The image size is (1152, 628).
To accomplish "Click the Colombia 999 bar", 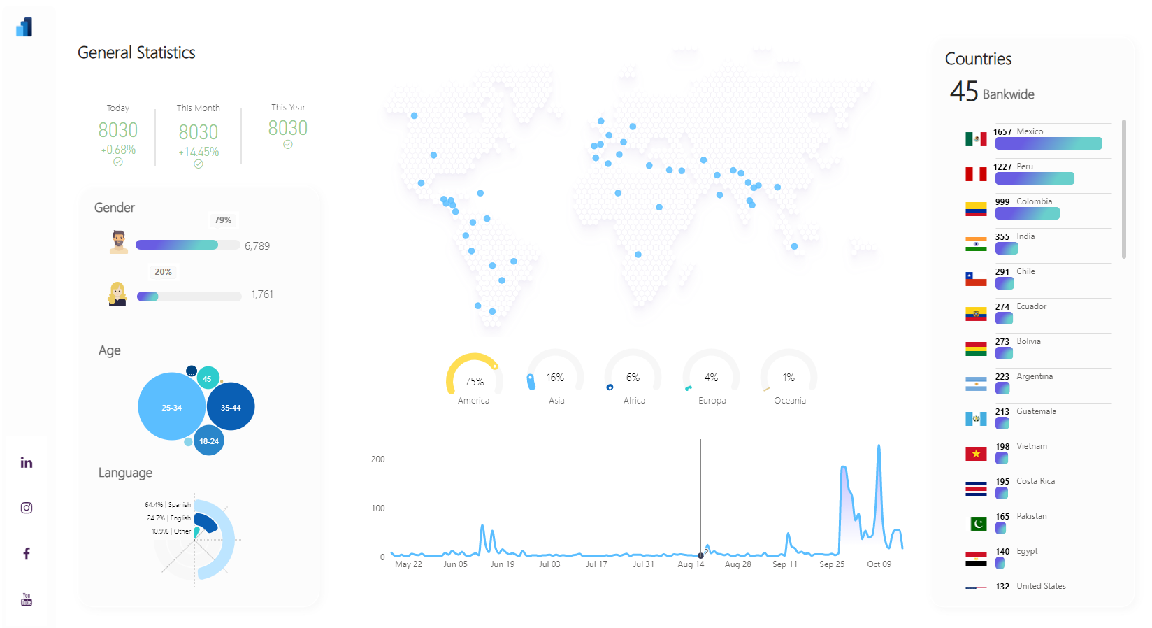I will click(x=1028, y=213).
